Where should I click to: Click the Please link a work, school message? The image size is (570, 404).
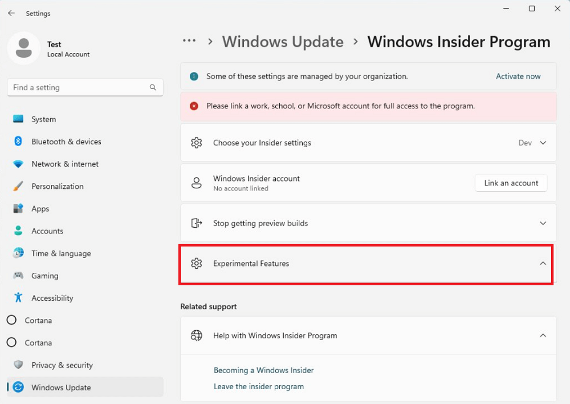[x=341, y=106]
